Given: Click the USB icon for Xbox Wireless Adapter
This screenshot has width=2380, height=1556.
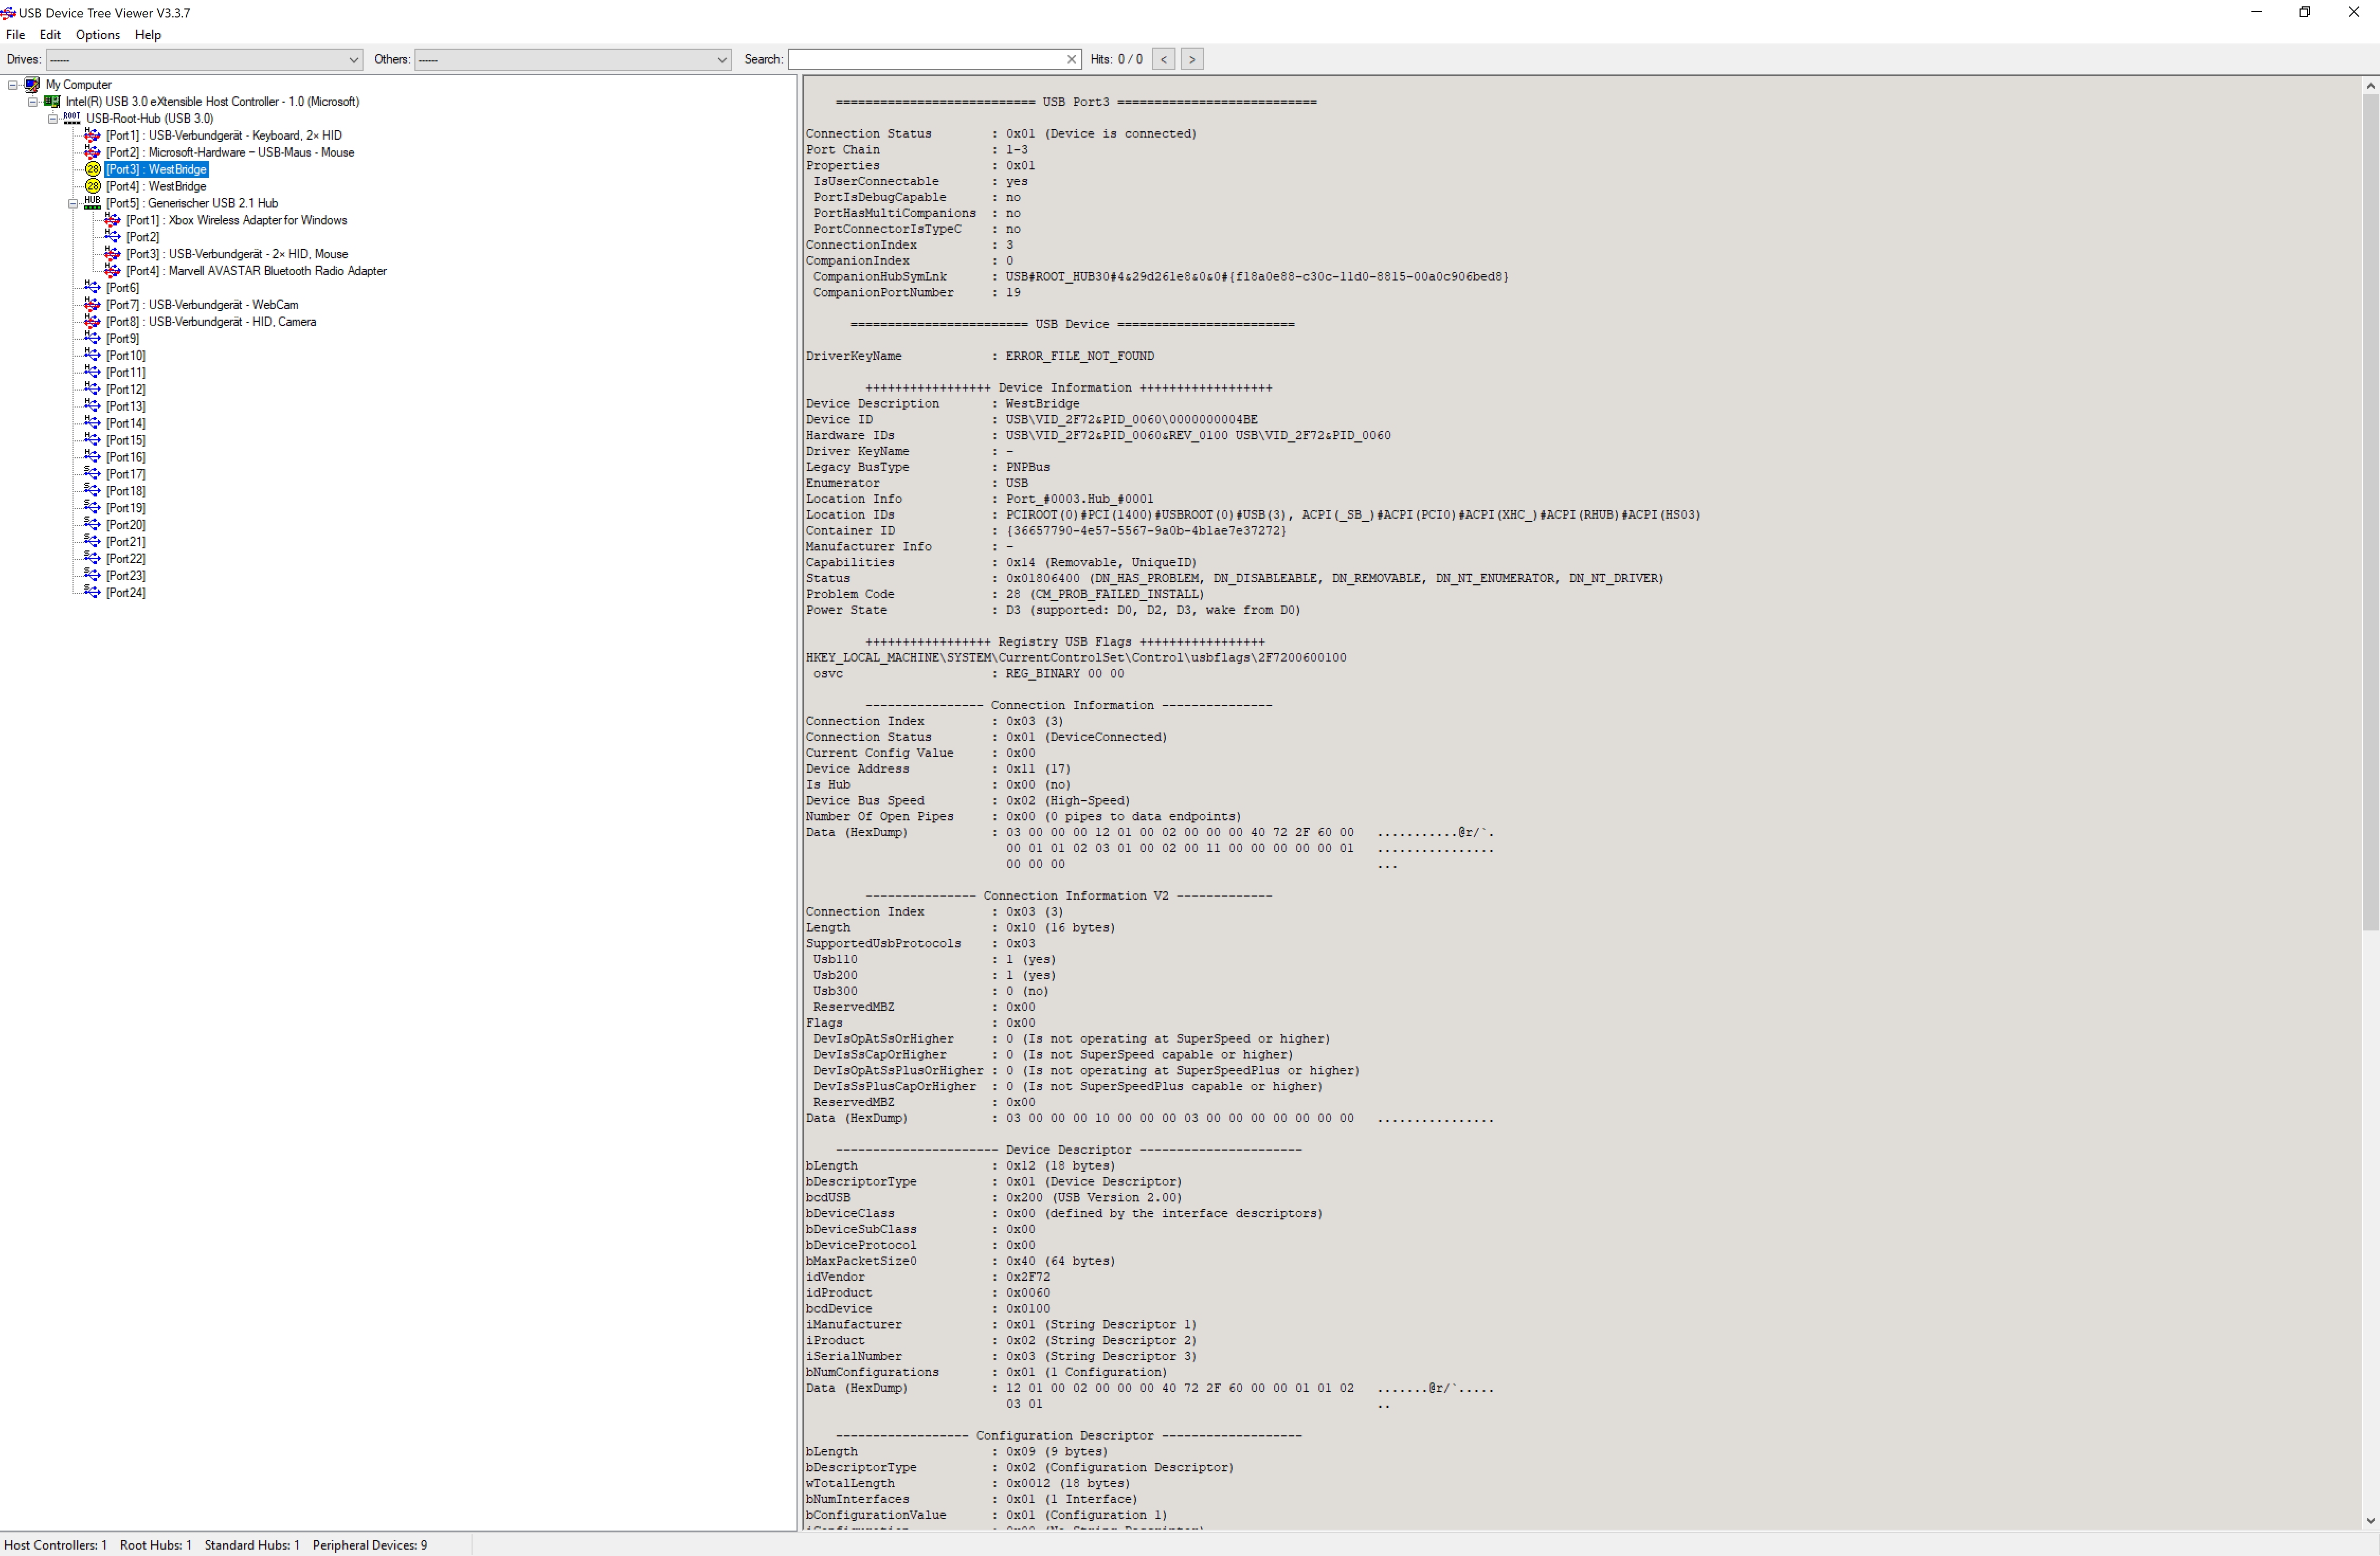Looking at the screenshot, I should tap(113, 220).
